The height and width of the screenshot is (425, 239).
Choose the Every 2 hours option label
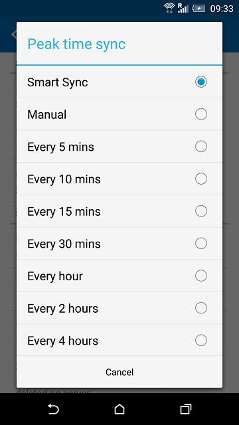coord(62,308)
